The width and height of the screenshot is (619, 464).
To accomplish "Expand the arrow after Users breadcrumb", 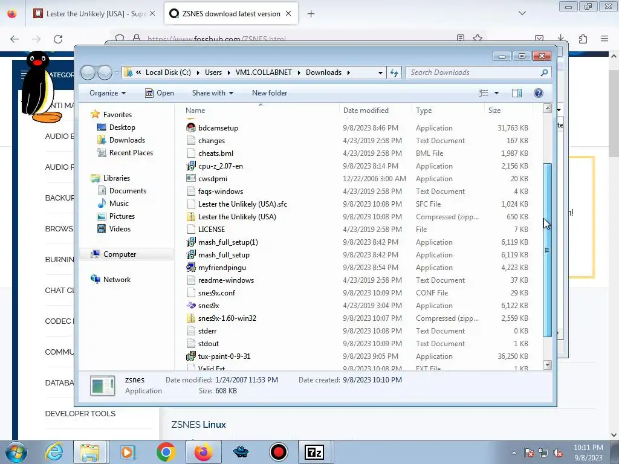I will 228,72.
